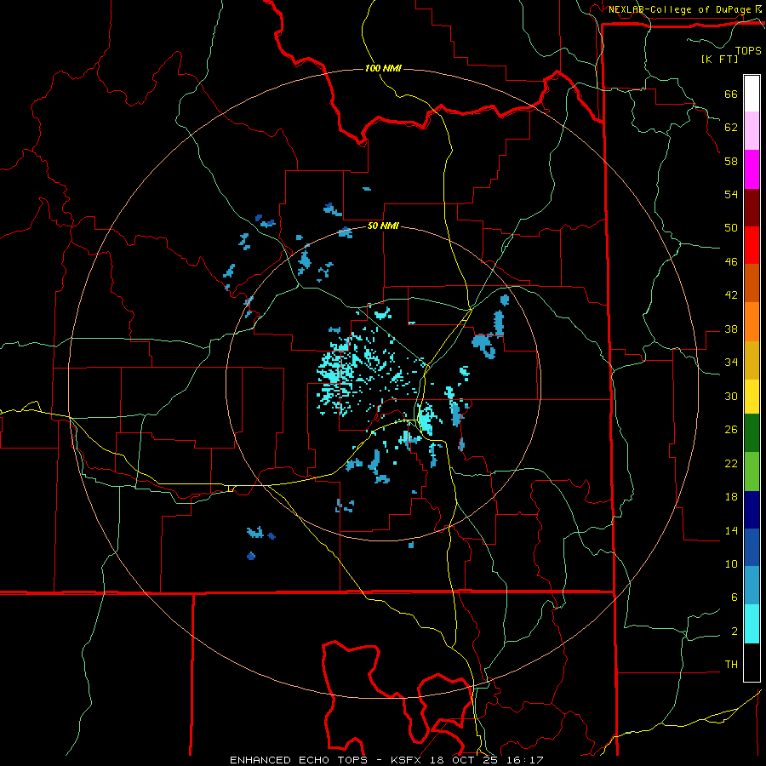Click legend value '54'
The width and height of the screenshot is (766, 766).
pyautogui.click(x=731, y=194)
